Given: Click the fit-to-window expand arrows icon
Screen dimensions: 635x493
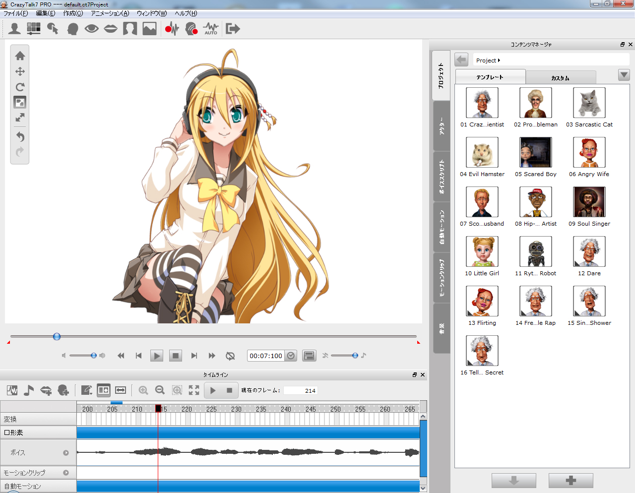Looking at the screenshot, I should point(20,118).
